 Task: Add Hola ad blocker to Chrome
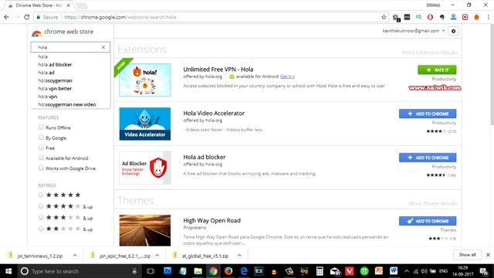[x=428, y=158]
